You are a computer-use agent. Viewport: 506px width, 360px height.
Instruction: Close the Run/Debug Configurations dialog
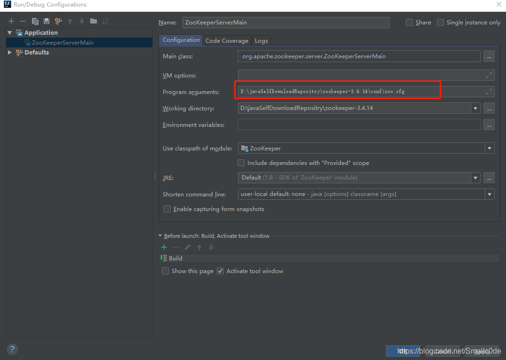click(x=498, y=5)
